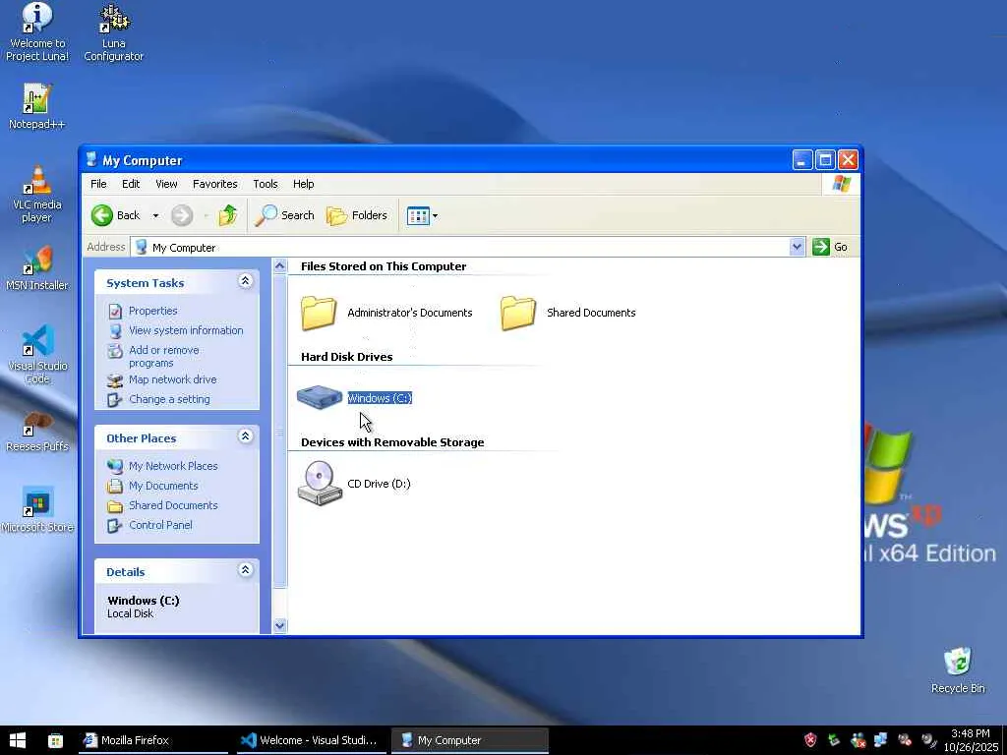This screenshot has height=755, width=1007.
Task: Open the Back history dropdown arrow
Action: pyautogui.click(x=155, y=215)
